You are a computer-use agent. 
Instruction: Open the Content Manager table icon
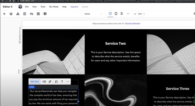(45, 14)
